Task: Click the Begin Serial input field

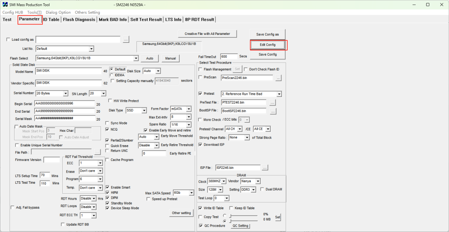Action: [x=64, y=104]
